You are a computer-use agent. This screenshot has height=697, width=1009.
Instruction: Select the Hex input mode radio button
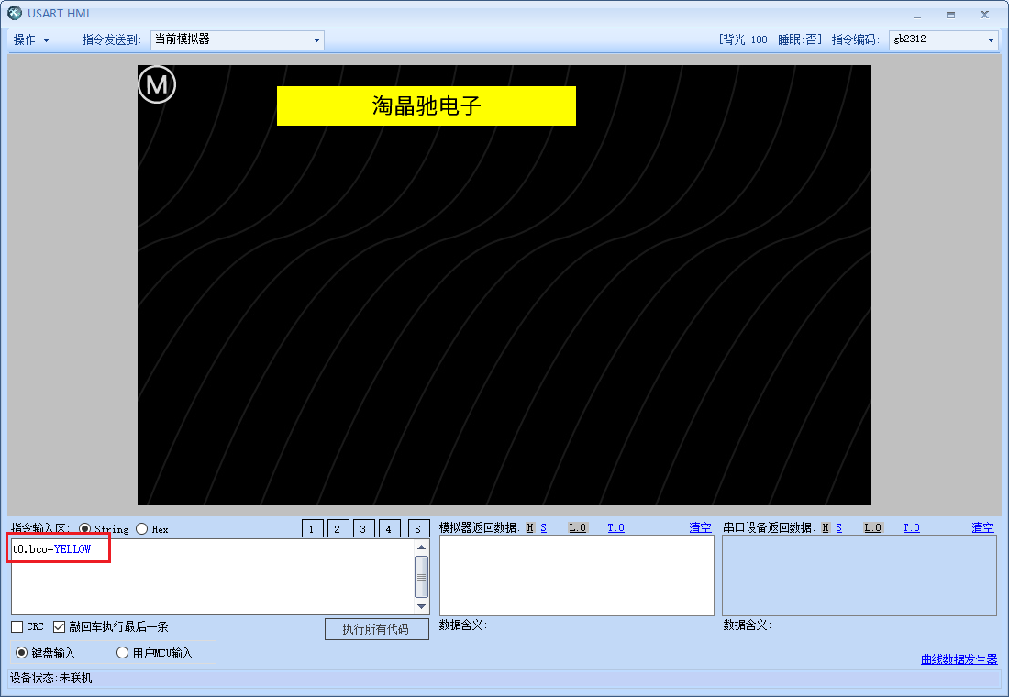pyautogui.click(x=141, y=528)
